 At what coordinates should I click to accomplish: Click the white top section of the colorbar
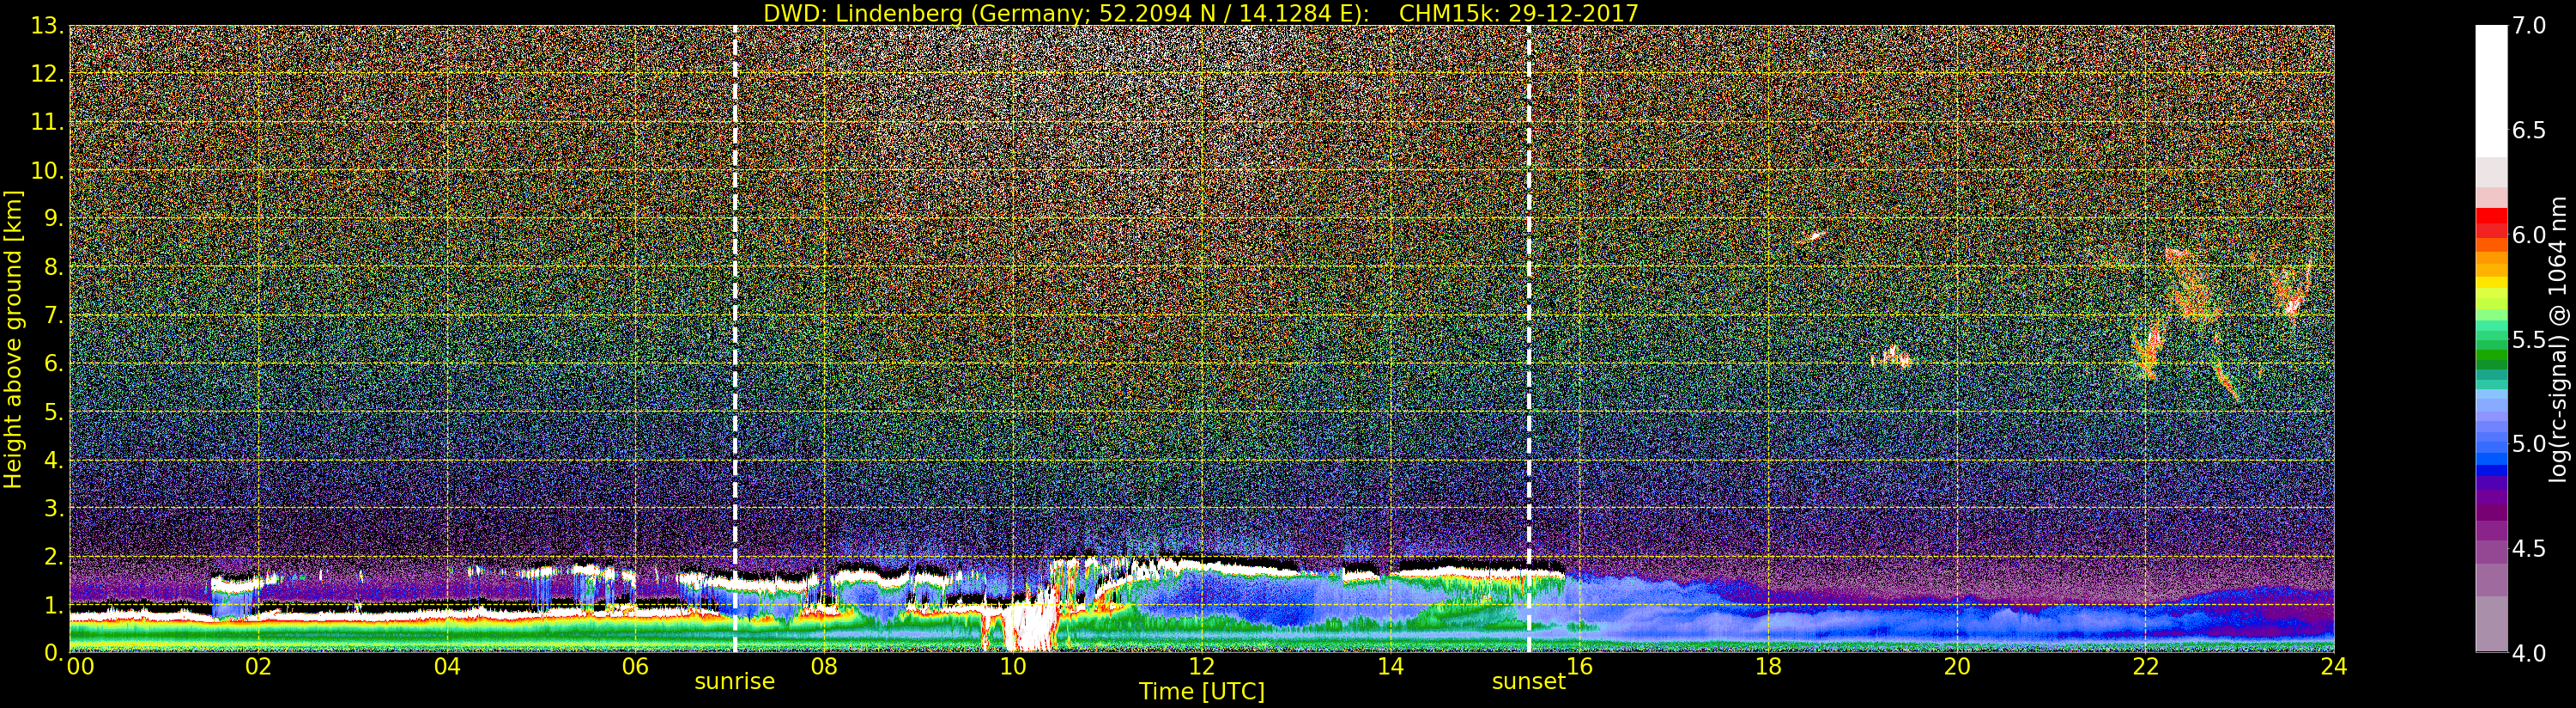(2490, 90)
